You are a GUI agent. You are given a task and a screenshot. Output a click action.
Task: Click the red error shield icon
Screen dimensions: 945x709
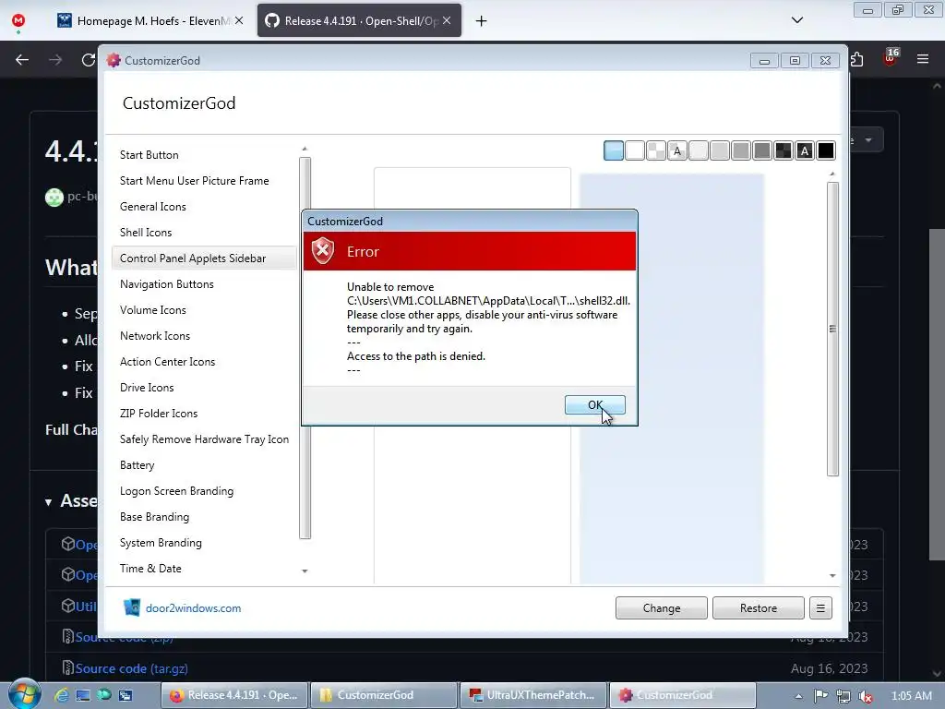pos(323,250)
